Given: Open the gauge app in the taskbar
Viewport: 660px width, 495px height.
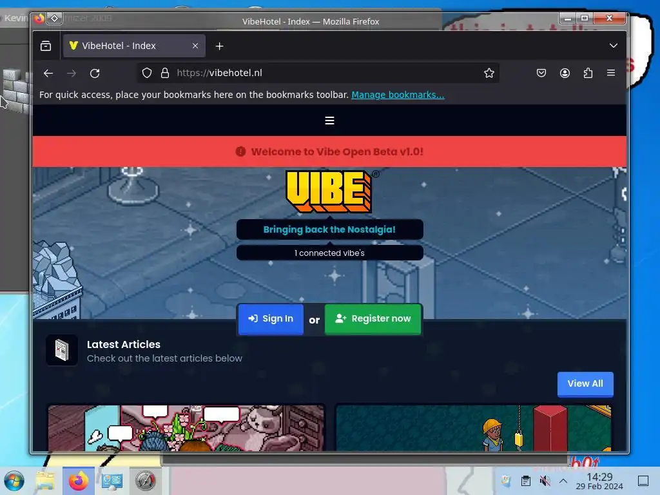Looking at the screenshot, I should (x=145, y=481).
